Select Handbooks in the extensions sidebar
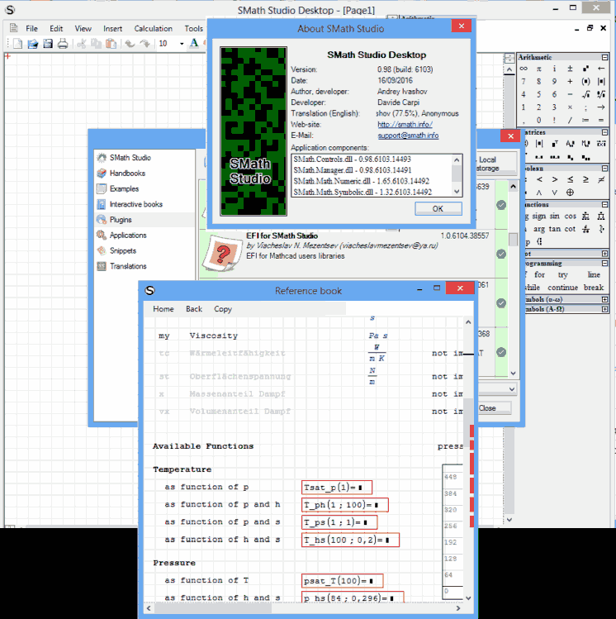Screen dimensions: 616x619 [x=127, y=174]
